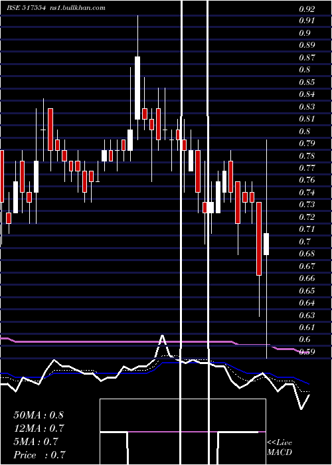Click the 0.92 price axis label
This screenshot has height=465, width=332.
307,9
